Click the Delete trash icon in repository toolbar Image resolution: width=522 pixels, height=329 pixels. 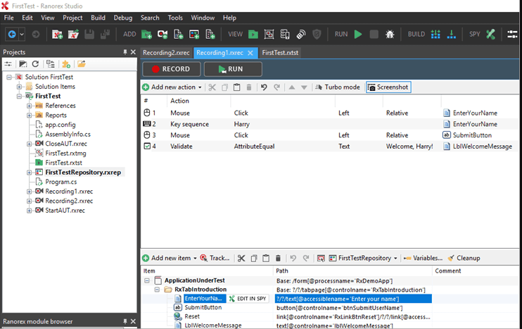[x=279, y=259]
